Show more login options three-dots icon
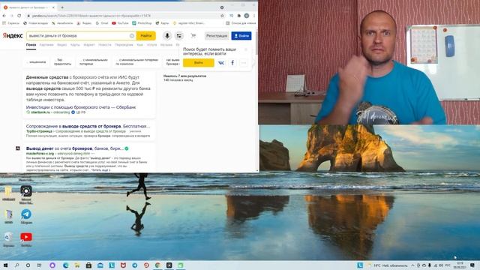480x270 pixels. point(244,63)
